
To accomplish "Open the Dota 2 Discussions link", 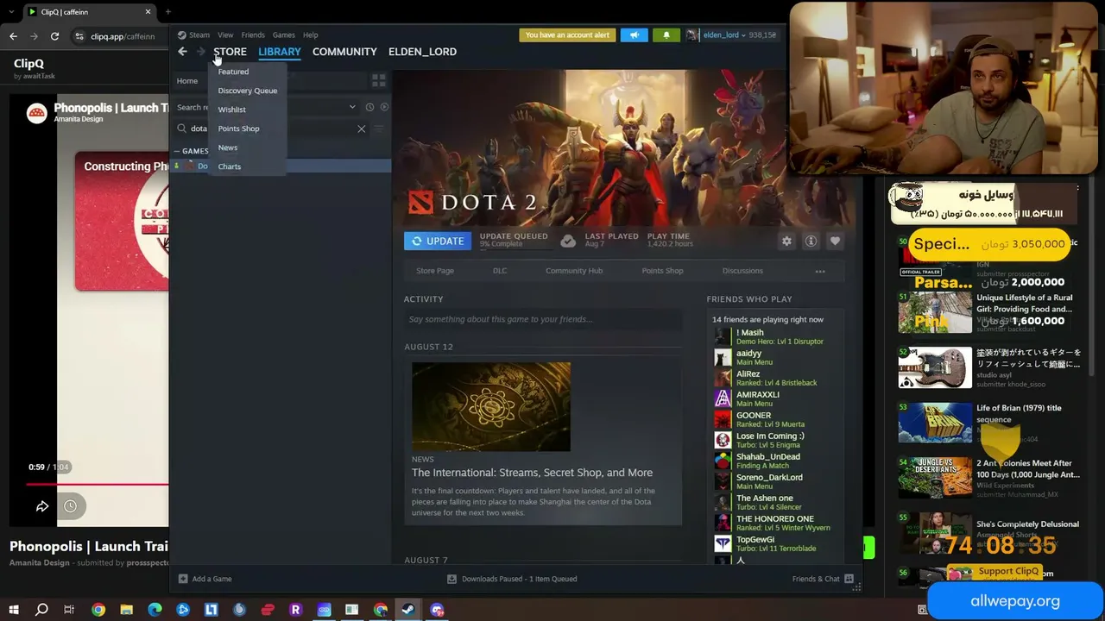I will (x=742, y=271).
